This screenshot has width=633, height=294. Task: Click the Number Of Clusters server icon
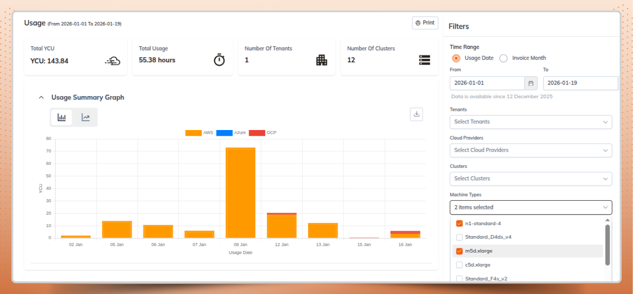[425, 60]
